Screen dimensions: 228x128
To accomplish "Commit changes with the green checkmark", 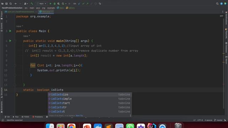I will pyautogui.click(x=83, y=4).
